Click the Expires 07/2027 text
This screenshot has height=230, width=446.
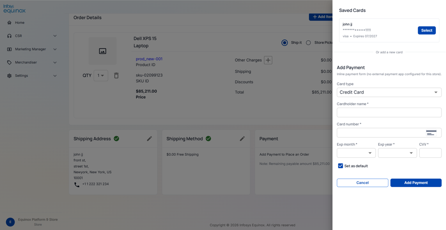tap(365, 36)
